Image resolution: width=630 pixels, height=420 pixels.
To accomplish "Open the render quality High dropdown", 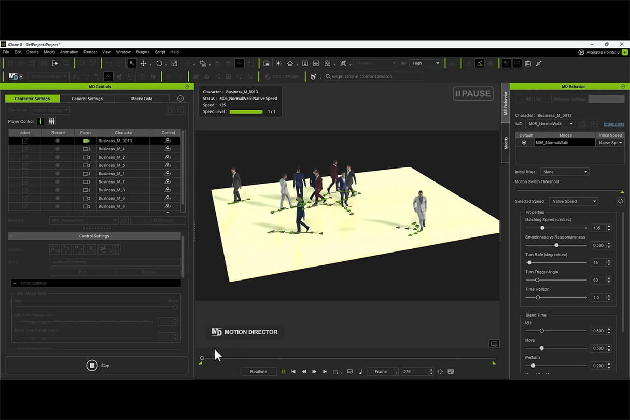I will pos(425,63).
